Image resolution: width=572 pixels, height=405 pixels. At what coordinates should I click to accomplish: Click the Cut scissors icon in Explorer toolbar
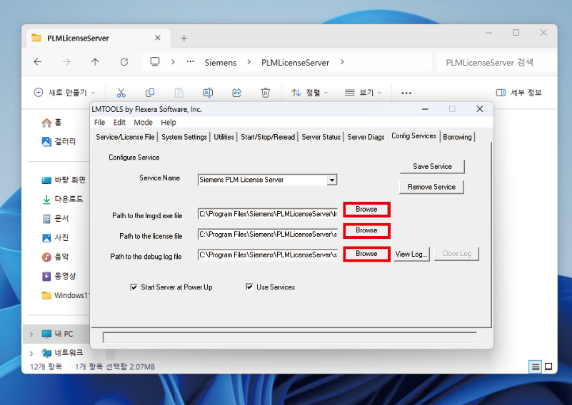click(x=121, y=93)
